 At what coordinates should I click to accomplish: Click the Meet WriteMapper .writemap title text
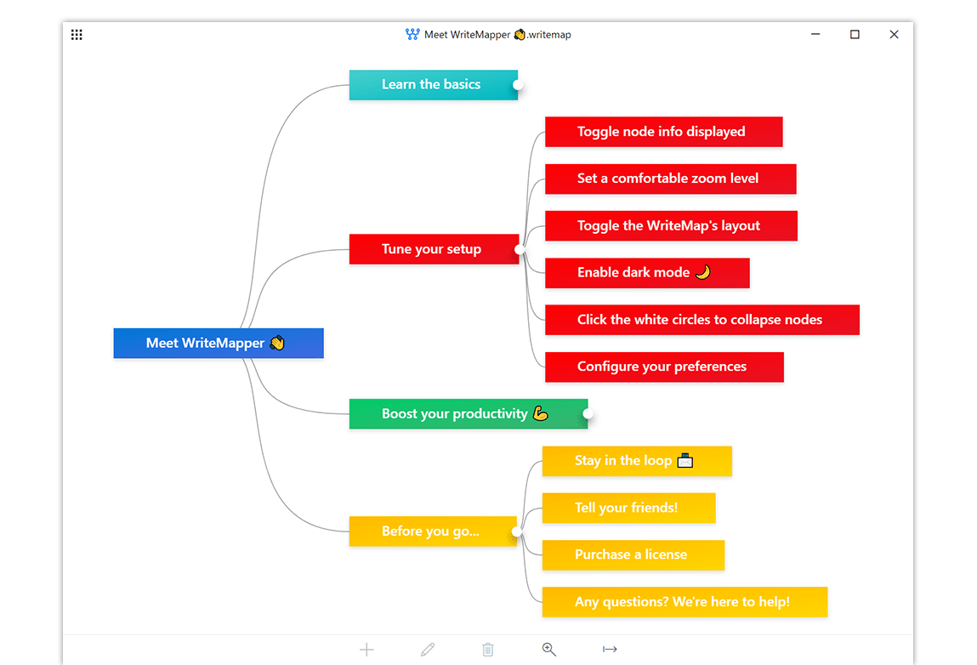497,35
